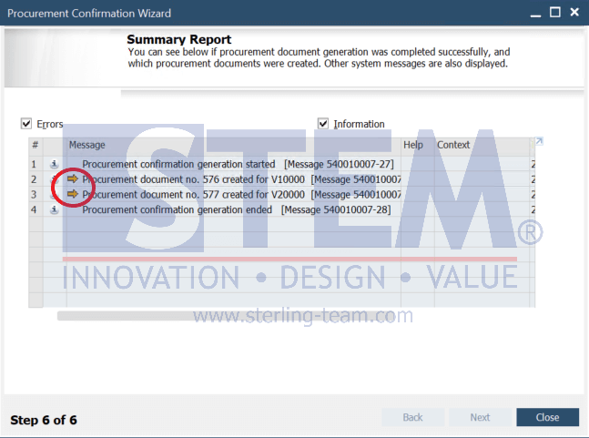This screenshot has width=589, height=438.
Task: Uncheck the Errors checkbox
Action: click(x=26, y=124)
